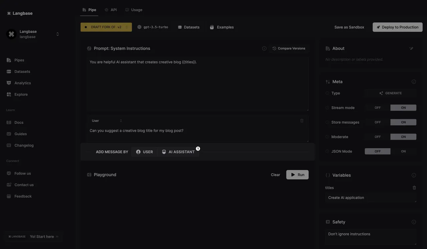Turn Moderate ON
Screen dimensions: 427x249
click(403, 137)
